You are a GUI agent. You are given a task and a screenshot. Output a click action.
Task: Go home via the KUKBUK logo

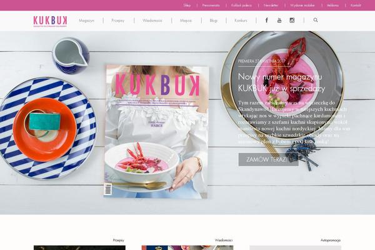click(x=51, y=21)
